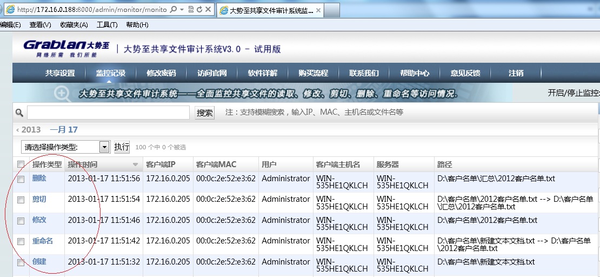Click the 执行 button
Screen dimensions: 600x277
(x=122, y=147)
